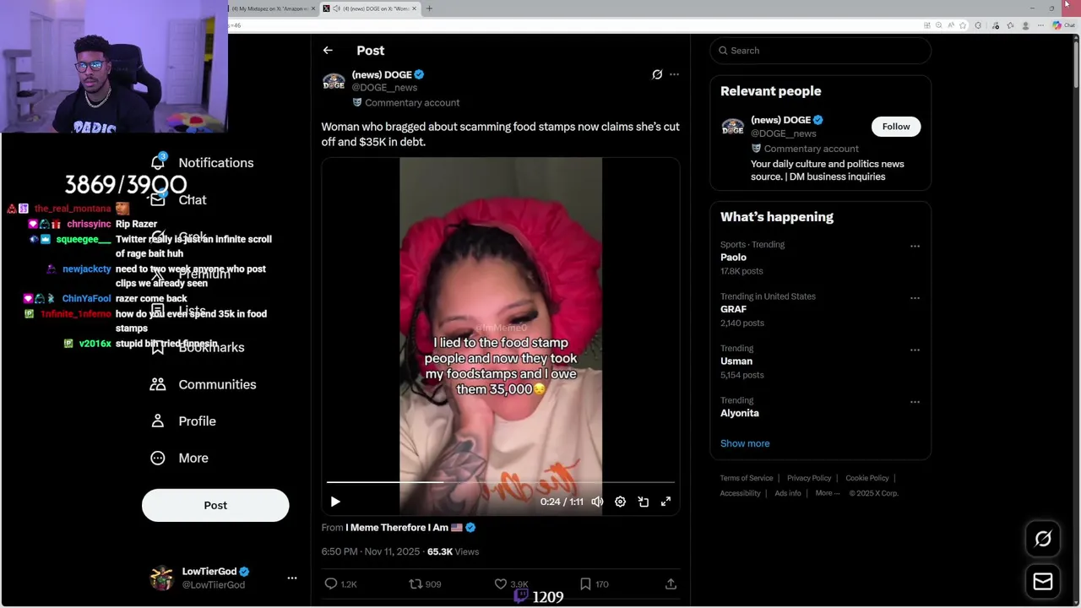Click @DOGE__news handle on the post

(x=384, y=88)
